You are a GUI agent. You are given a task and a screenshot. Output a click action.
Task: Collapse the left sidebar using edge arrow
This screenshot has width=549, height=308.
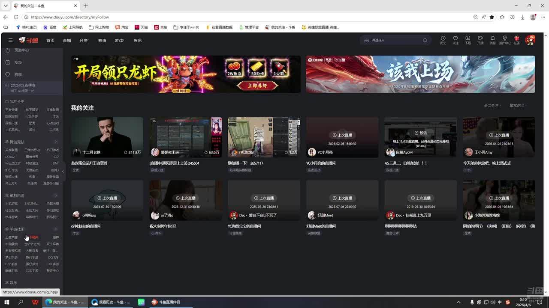point(63,172)
